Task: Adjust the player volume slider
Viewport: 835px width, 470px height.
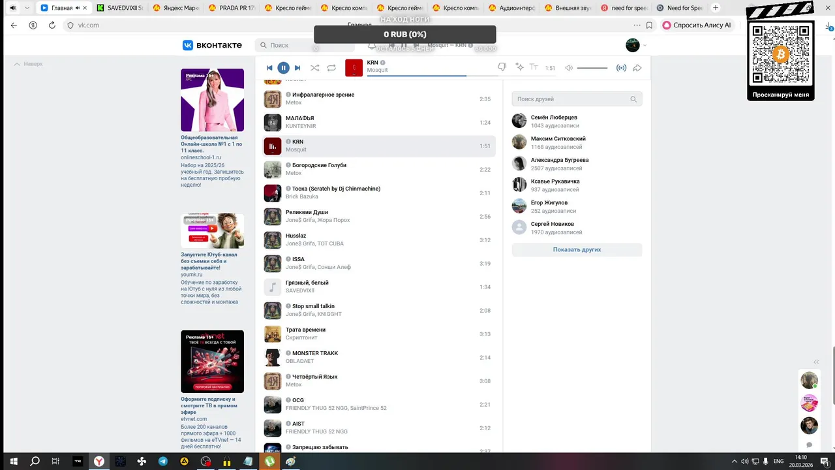Action: pos(592,68)
